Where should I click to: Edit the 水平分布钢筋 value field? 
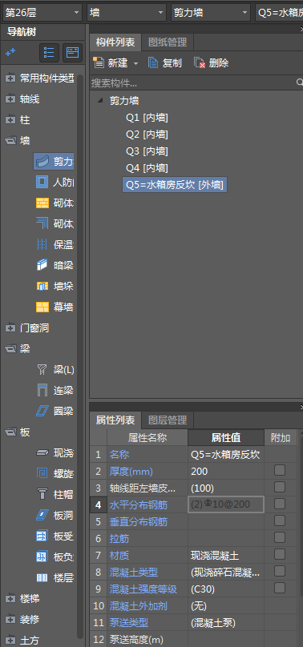pyautogui.click(x=226, y=504)
